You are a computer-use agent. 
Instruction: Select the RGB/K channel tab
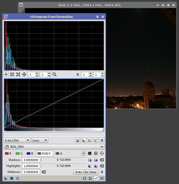(45, 153)
